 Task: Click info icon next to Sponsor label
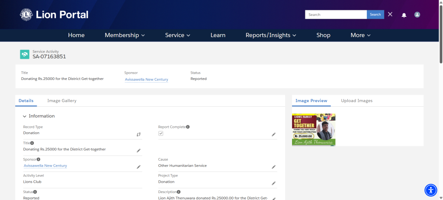pyautogui.click(x=39, y=159)
